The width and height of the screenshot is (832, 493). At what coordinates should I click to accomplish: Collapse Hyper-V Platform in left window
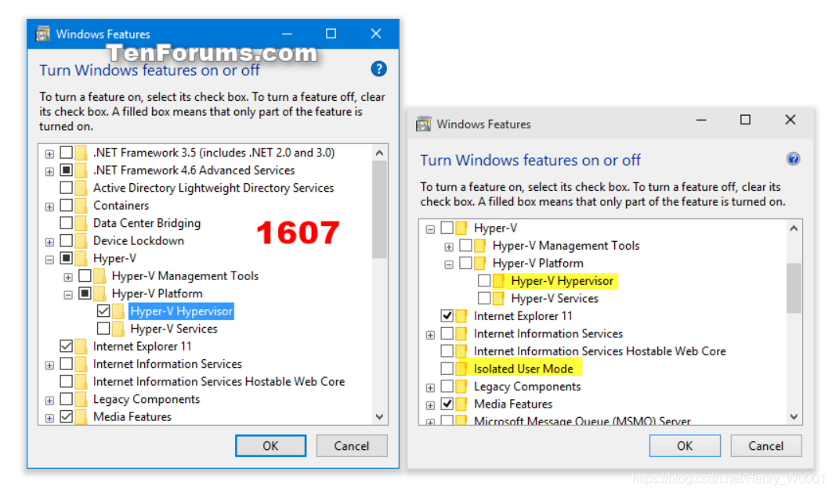click(68, 295)
